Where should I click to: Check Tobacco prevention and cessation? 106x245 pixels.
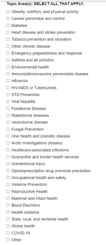(8, 39)
